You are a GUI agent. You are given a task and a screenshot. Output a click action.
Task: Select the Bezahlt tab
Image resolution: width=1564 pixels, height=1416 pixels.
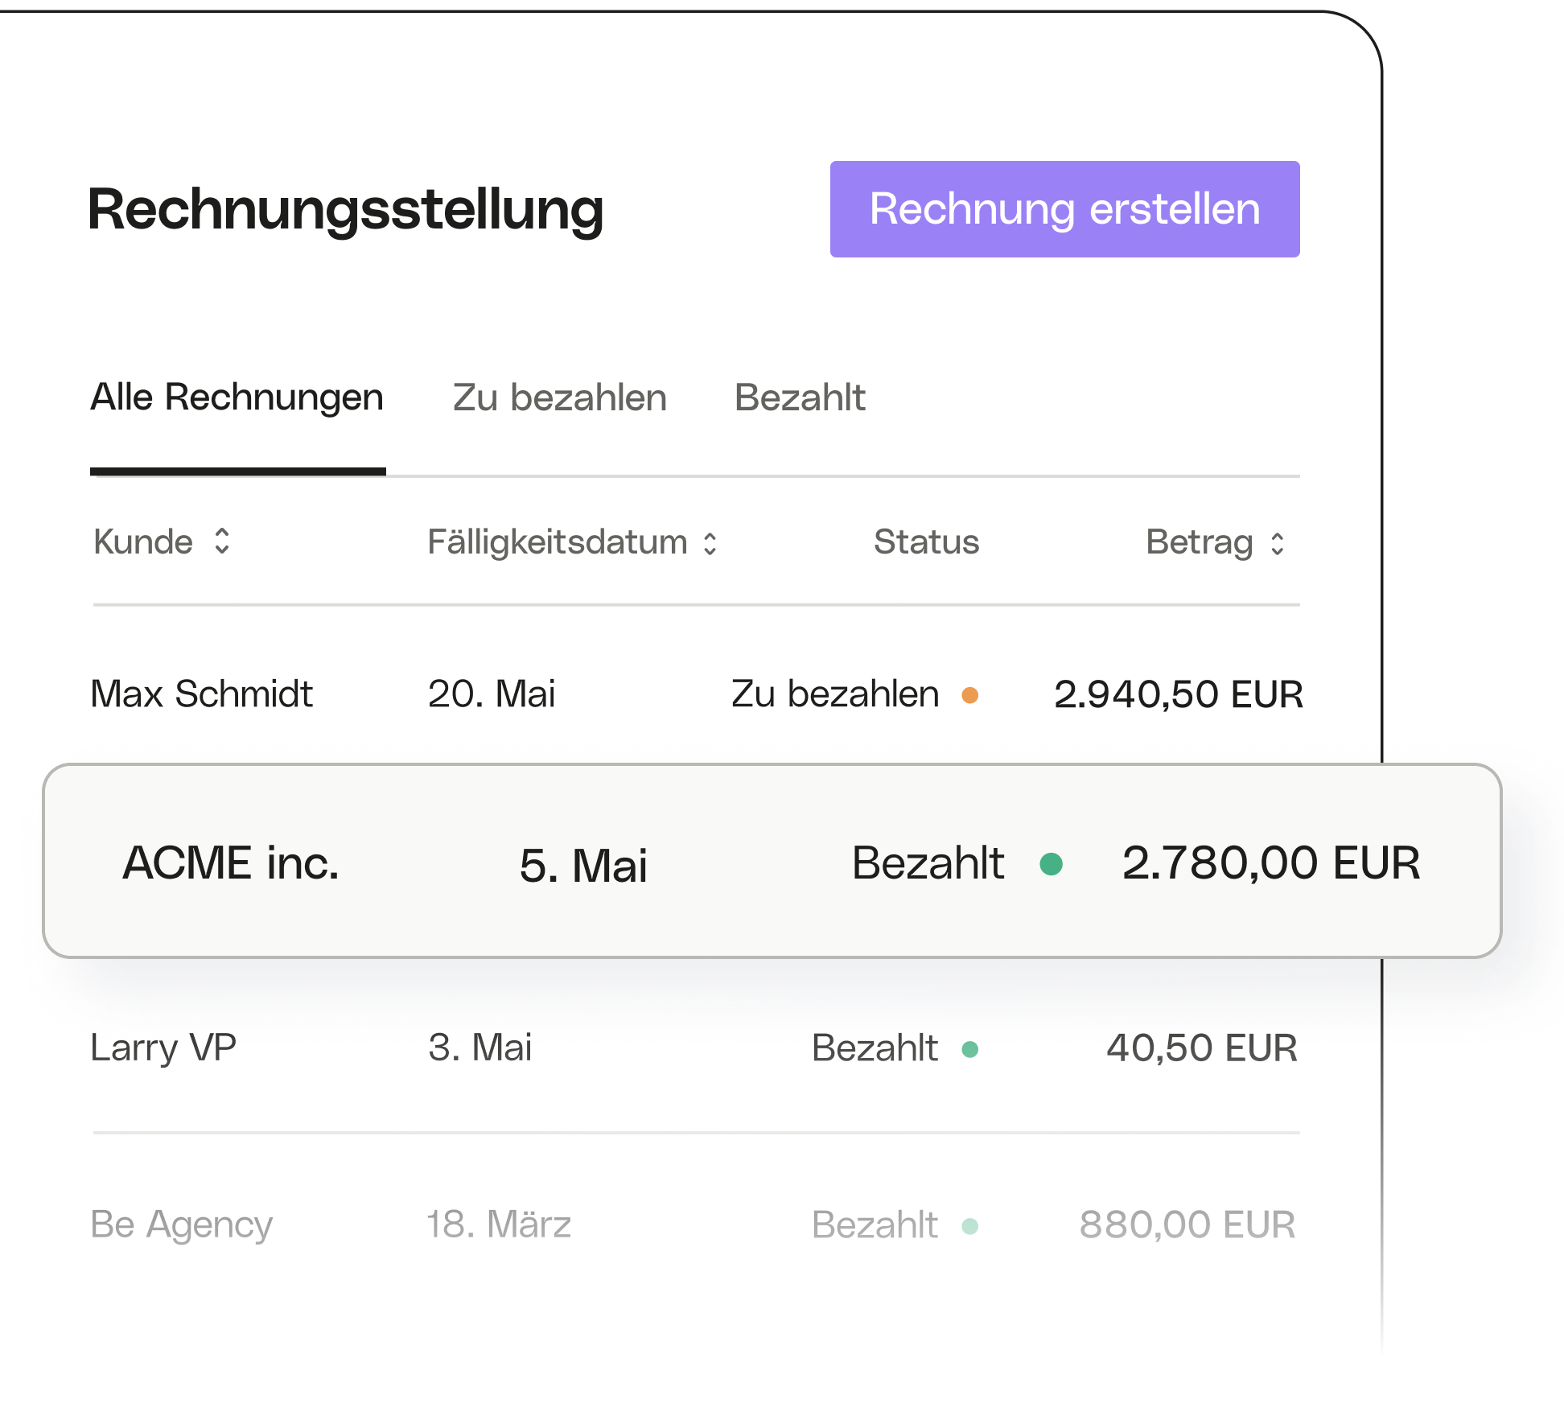coord(800,397)
